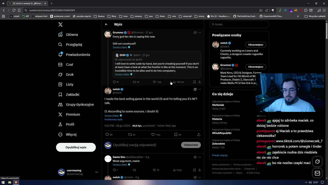The image size is (328, 185).
Task: Click Obserwujesz button for Grummz
Action: 256,67
